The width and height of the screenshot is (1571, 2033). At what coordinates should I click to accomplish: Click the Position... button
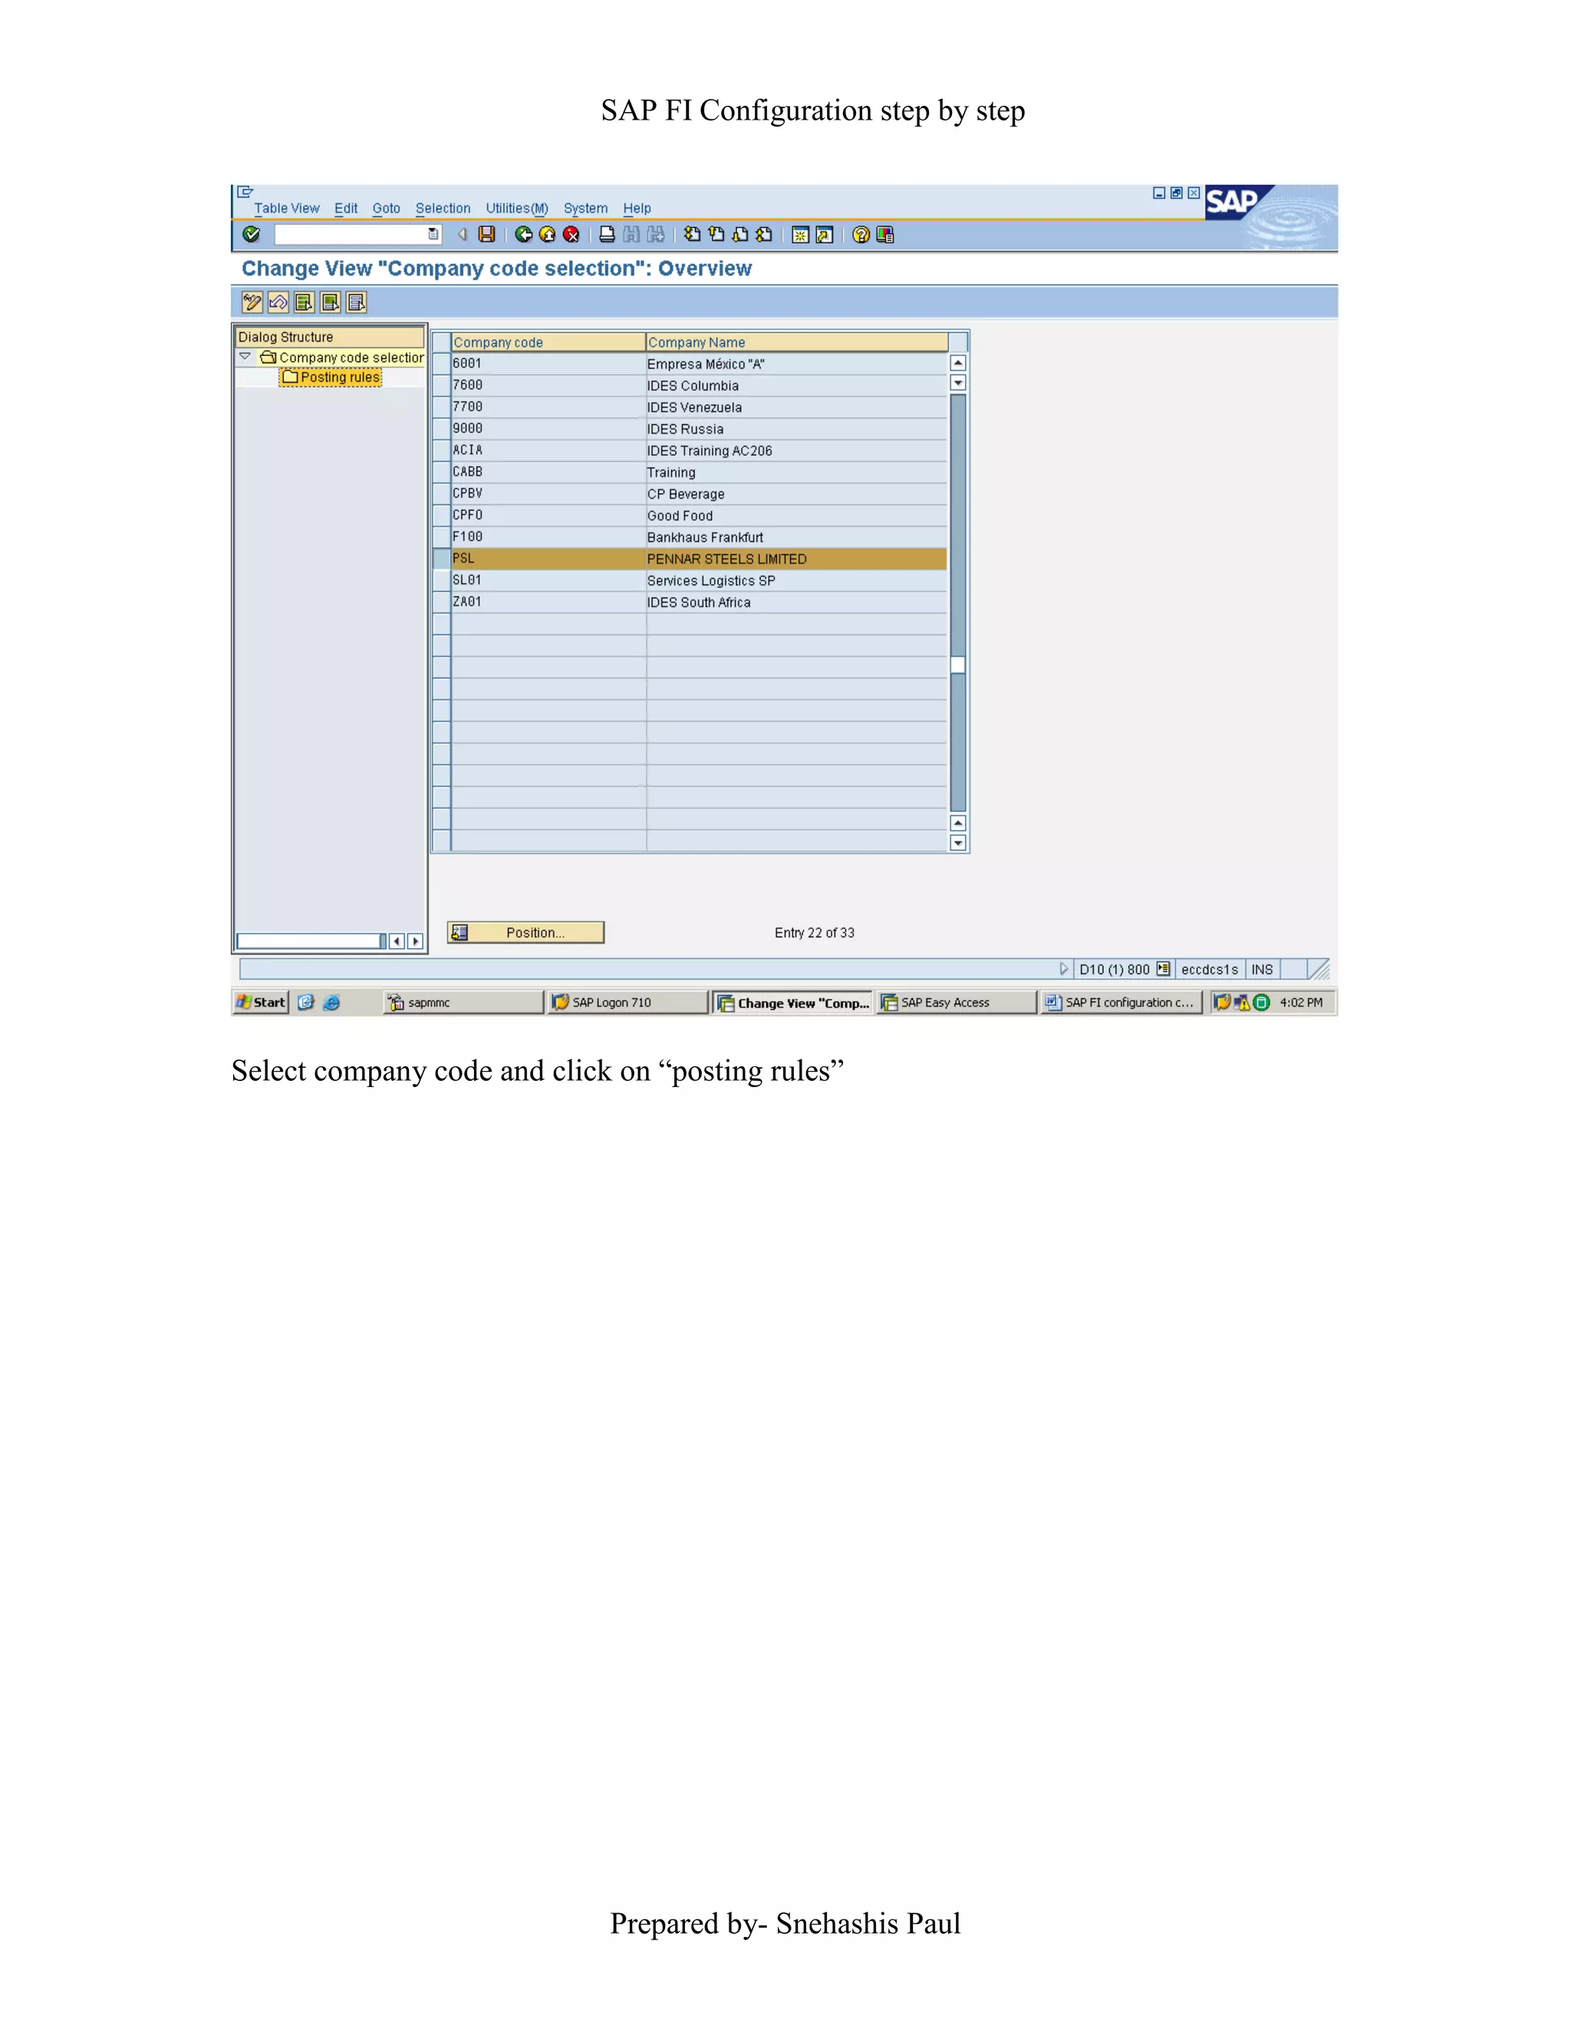525,933
